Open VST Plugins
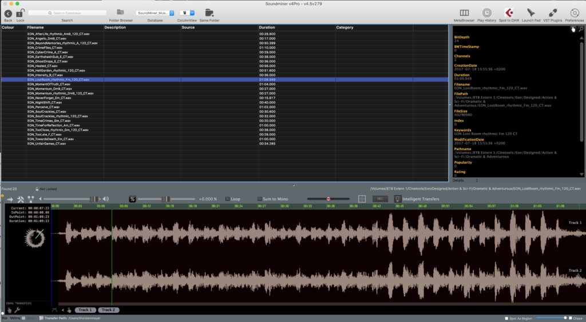Image resolution: width=586 pixels, height=322 pixels. click(x=552, y=13)
